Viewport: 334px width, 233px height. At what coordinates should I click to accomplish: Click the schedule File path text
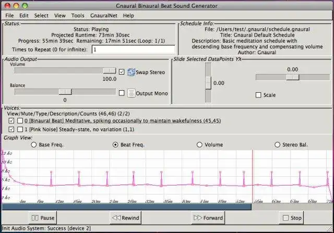click(x=257, y=29)
